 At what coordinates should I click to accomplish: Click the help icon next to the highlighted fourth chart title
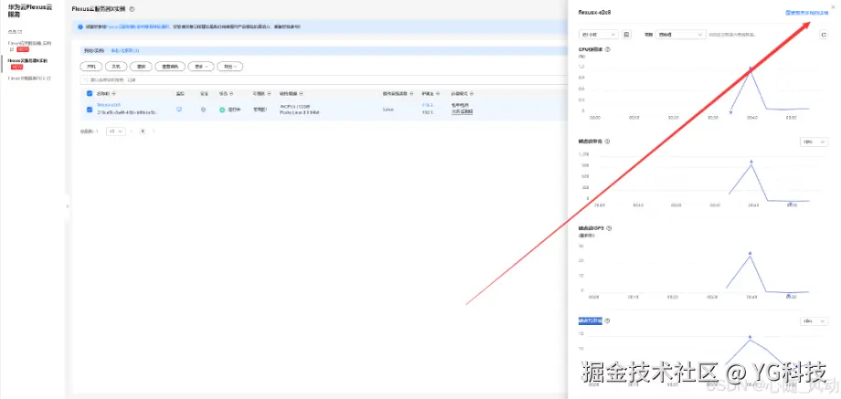tap(608, 320)
